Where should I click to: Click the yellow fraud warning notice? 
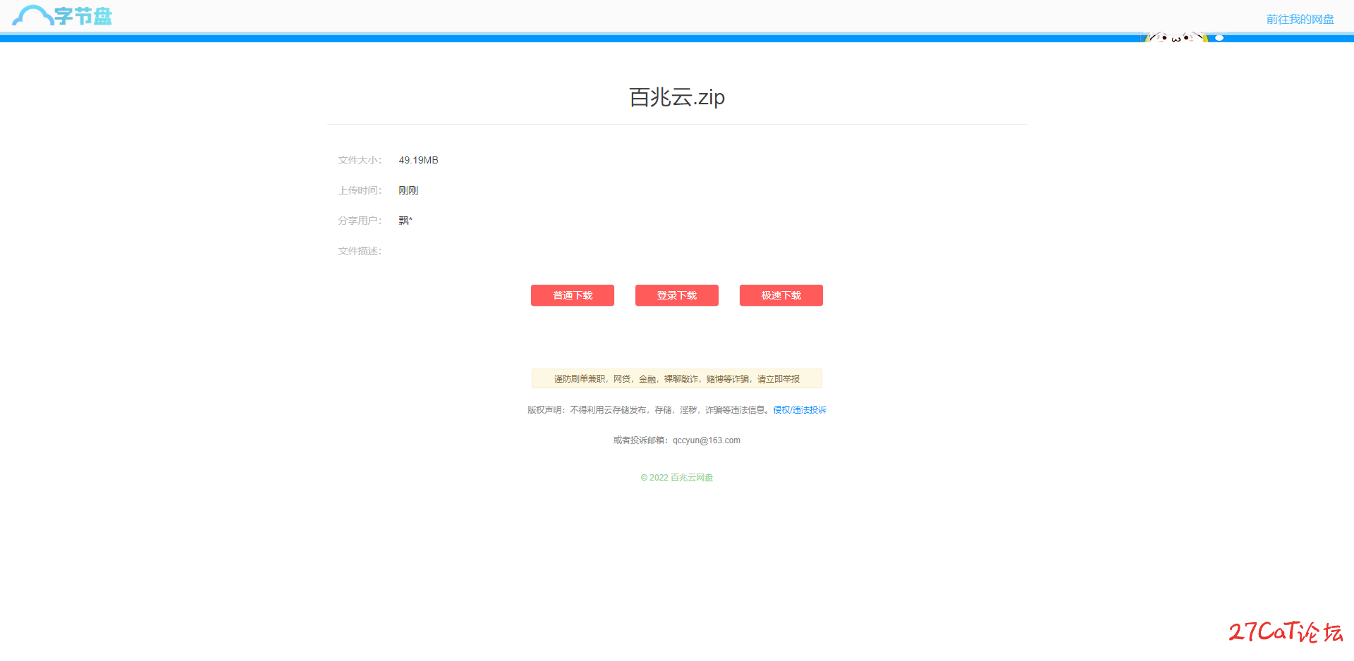pyautogui.click(x=677, y=378)
